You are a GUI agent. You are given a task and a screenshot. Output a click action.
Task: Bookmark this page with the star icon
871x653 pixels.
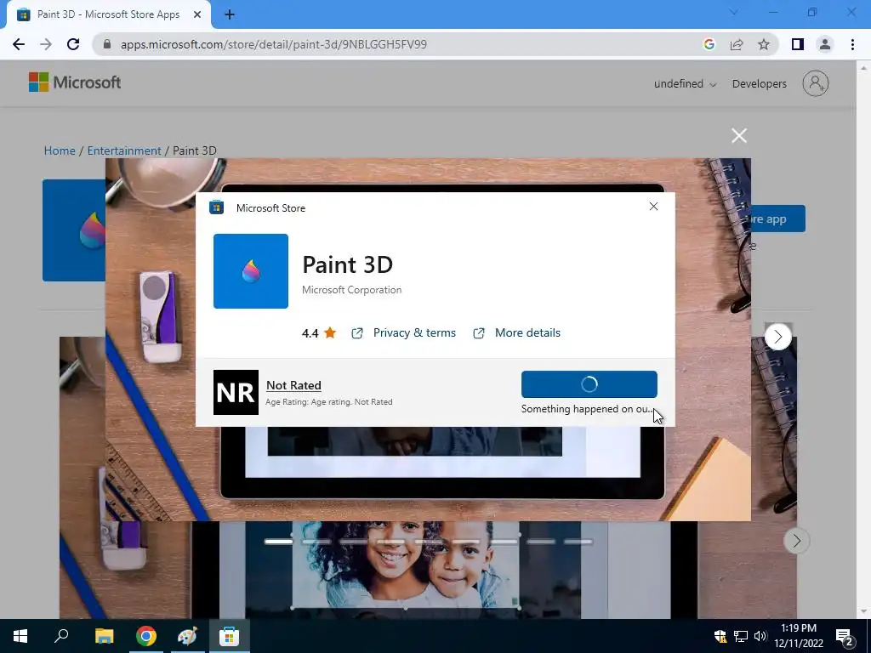point(764,44)
